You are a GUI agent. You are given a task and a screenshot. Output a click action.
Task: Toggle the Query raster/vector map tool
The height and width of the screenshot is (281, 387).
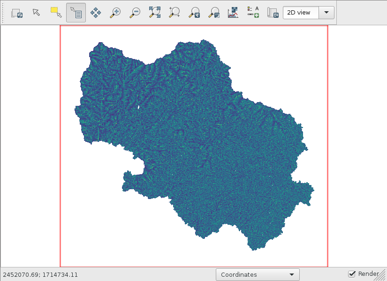pos(76,13)
